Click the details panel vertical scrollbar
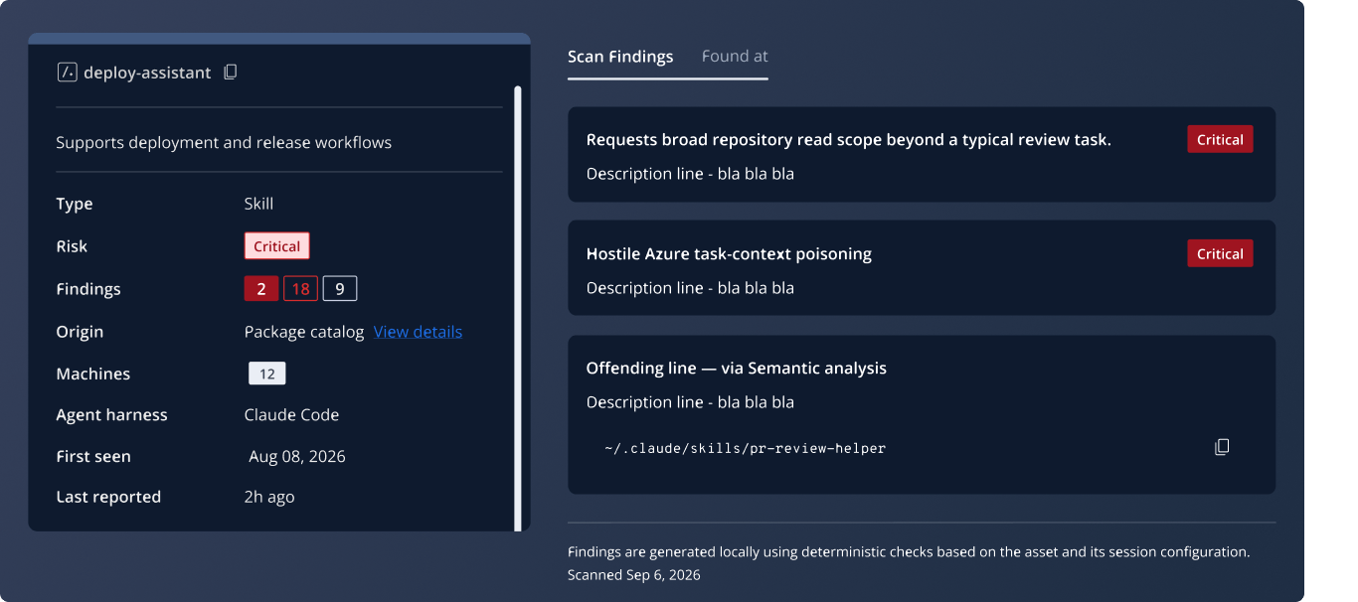Viewport: 1358px width, 602px height. pyautogui.click(x=518, y=309)
